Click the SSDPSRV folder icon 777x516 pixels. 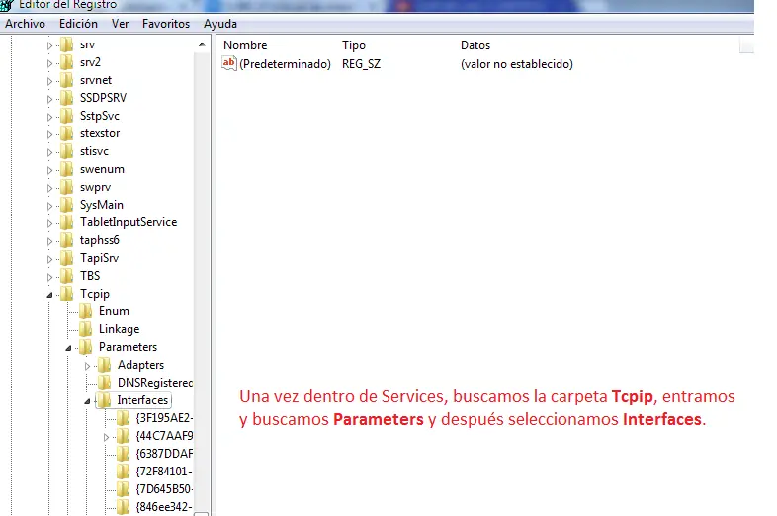pyautogui.click(x=67, y=98)
